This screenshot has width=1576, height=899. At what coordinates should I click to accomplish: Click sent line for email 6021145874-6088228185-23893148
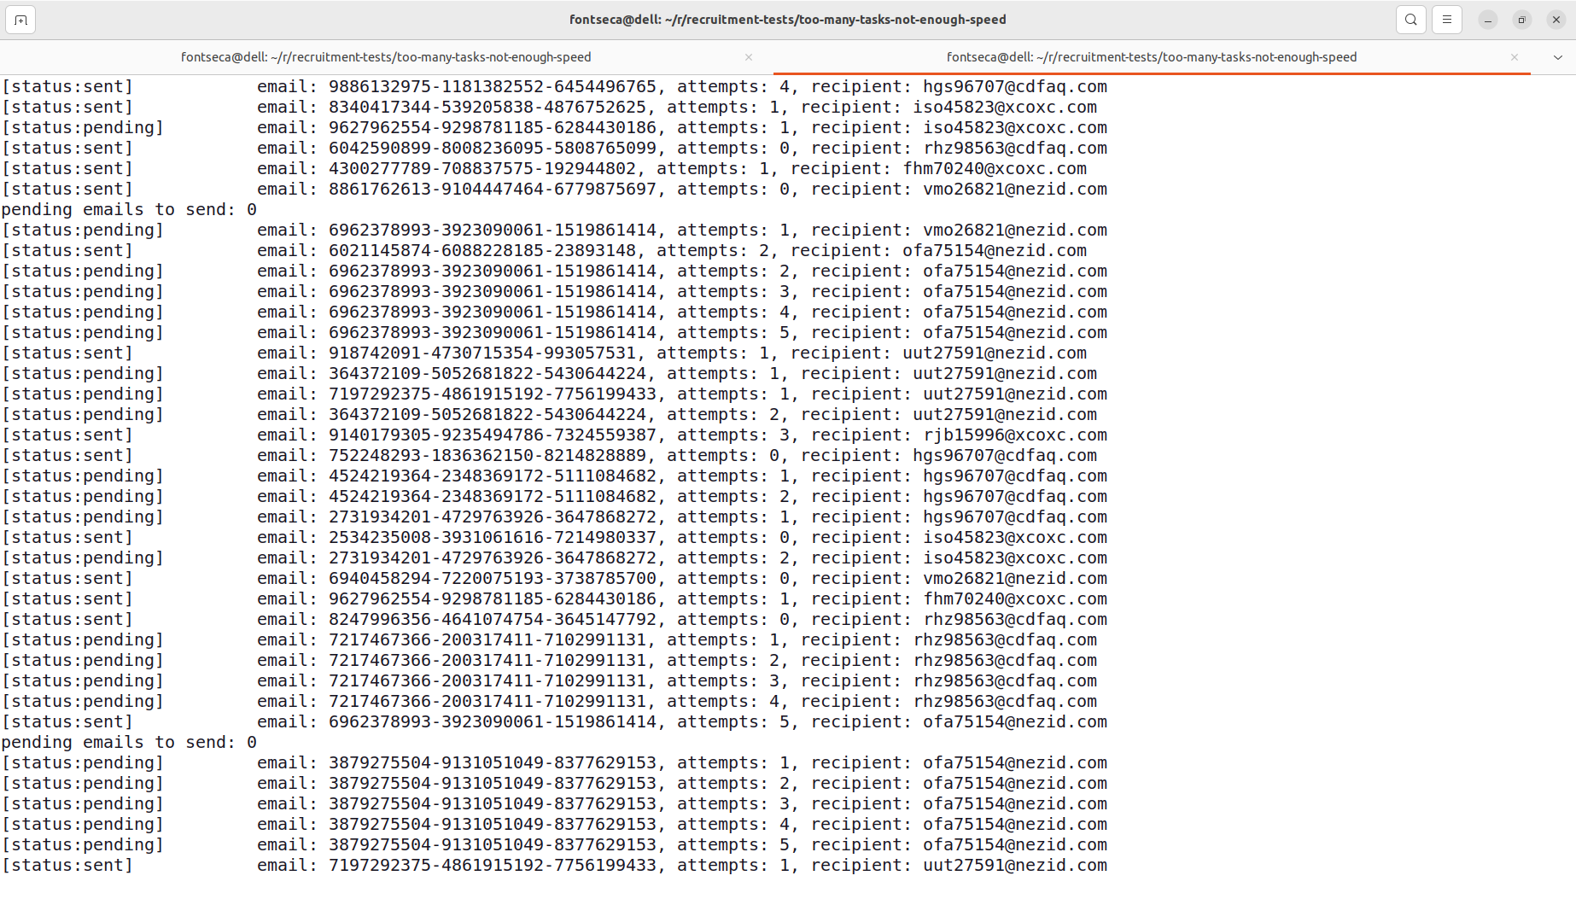click(x=544, y=251)
